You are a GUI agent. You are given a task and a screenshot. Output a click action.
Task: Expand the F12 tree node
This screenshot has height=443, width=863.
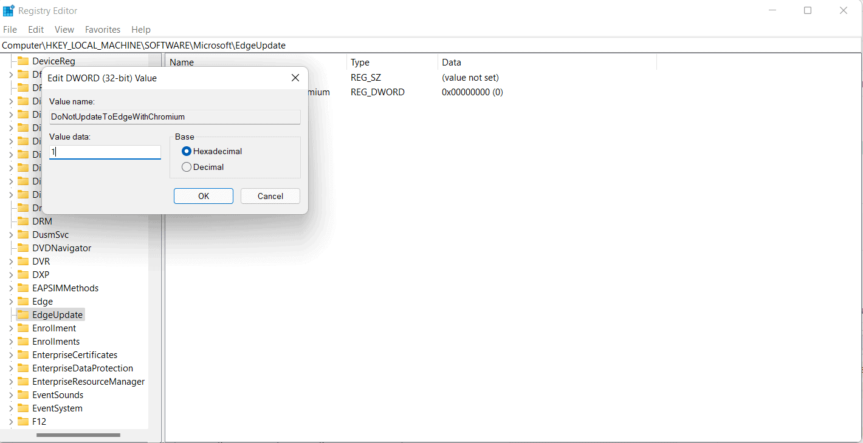click(x=10, y=421)
